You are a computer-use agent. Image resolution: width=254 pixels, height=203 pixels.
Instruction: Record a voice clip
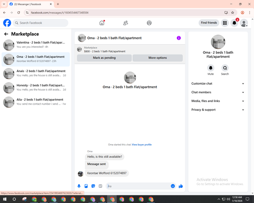(79, 186)
